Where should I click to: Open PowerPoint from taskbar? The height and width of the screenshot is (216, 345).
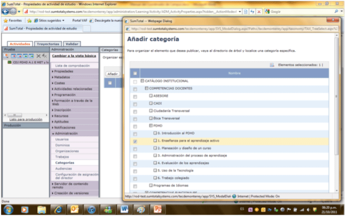158,210
